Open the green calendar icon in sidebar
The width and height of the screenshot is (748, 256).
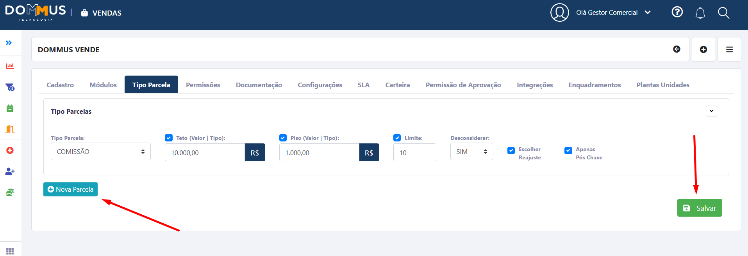(10, 108)
